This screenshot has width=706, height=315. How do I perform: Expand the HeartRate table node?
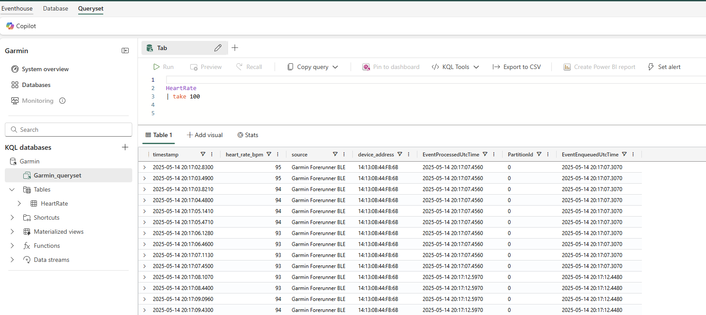coord(19,203)
